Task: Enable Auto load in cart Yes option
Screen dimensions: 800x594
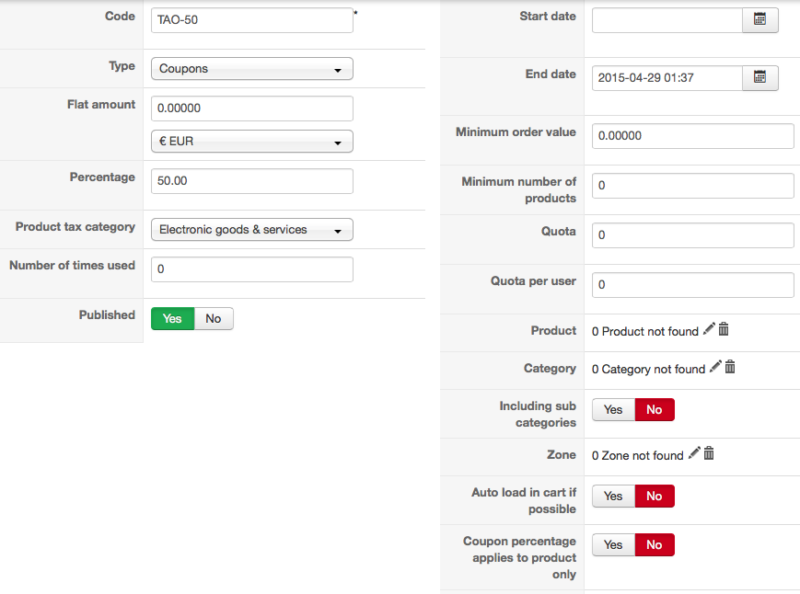Action: (613, 497)
